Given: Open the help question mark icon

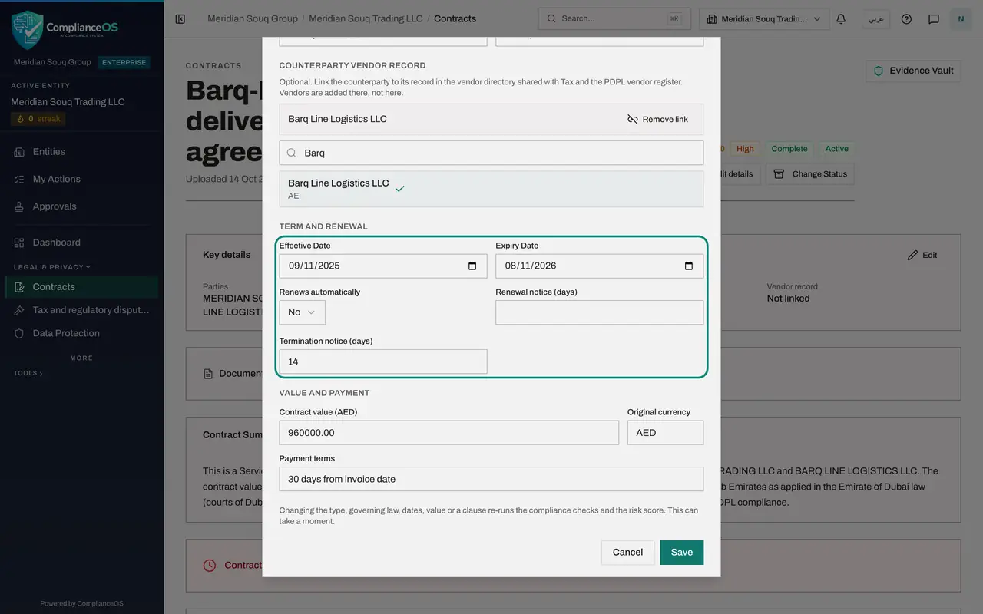Looking at the screenshot, I should click(906, 19).
